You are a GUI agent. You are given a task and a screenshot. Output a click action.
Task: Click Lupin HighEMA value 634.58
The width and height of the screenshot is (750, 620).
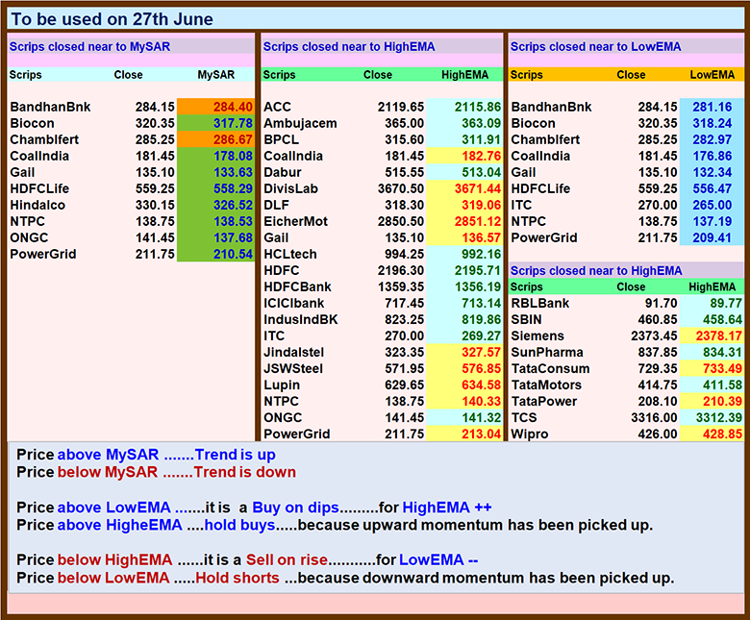[481, 384]
